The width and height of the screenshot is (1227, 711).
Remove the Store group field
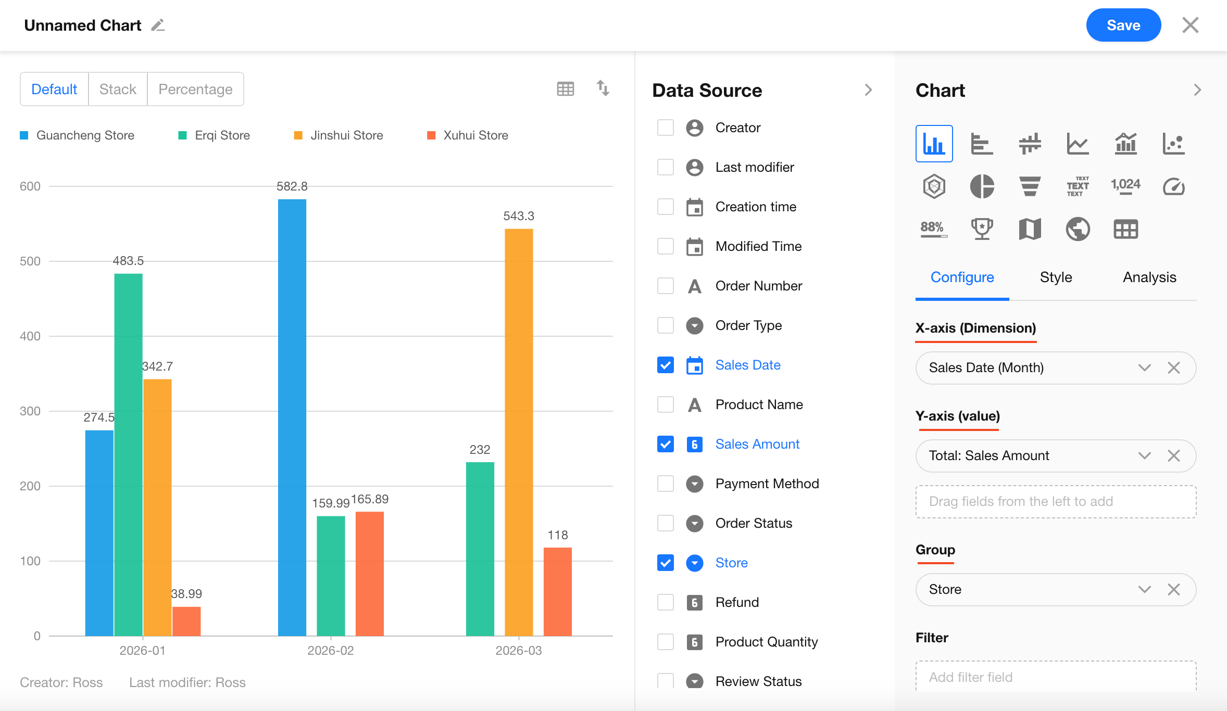tap(1174, 590)
